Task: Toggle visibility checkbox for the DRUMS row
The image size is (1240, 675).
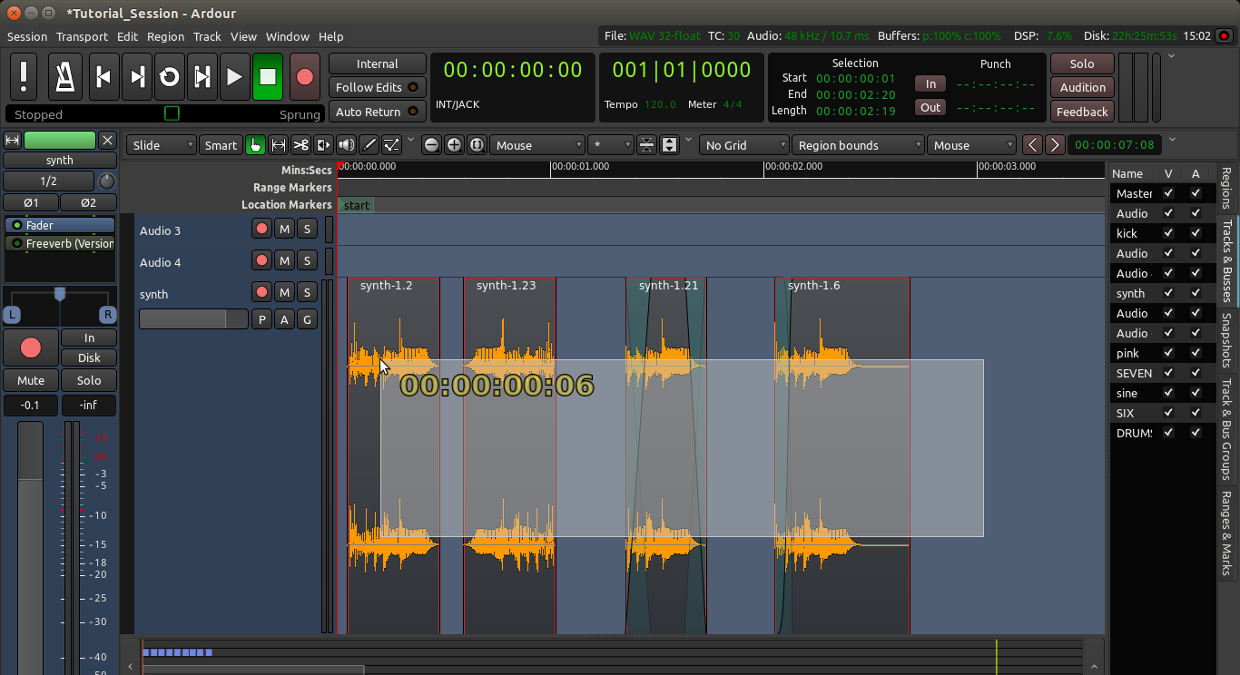Action: point(1168,433)
